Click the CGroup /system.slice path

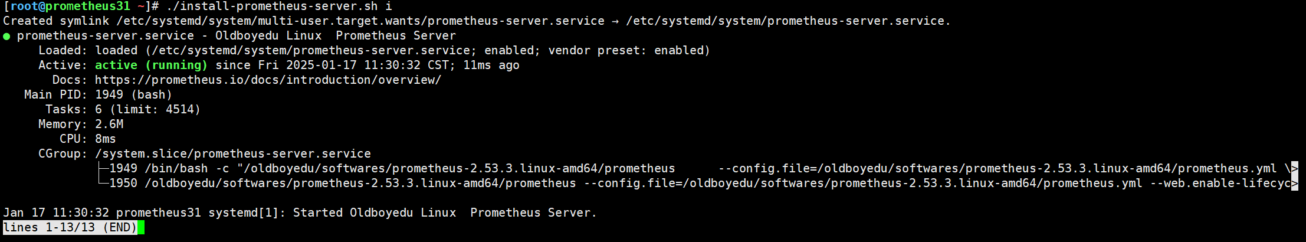pyautogui.click(x=233, y=153)
